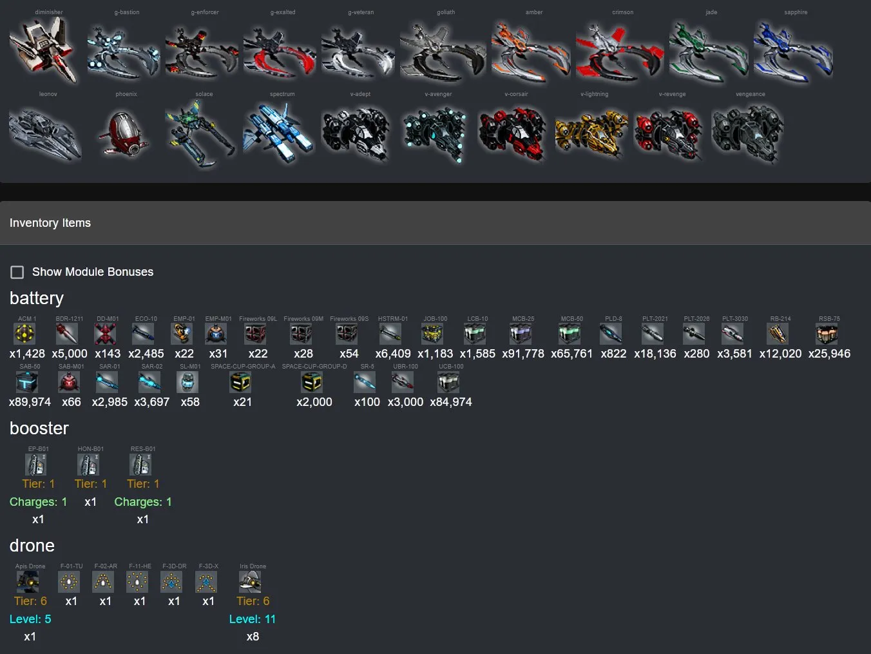The height and width of the screenshot is (654, 871).
Task: Click the drone section heading
Action: coord(32,546)
